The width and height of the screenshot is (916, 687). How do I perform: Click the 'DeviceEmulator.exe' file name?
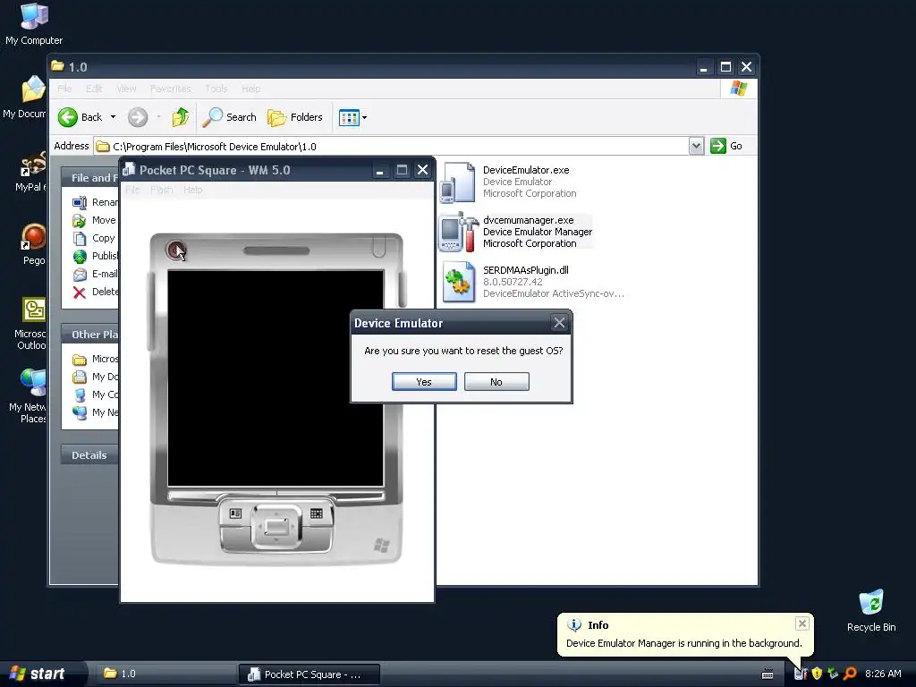click(526, 170)
